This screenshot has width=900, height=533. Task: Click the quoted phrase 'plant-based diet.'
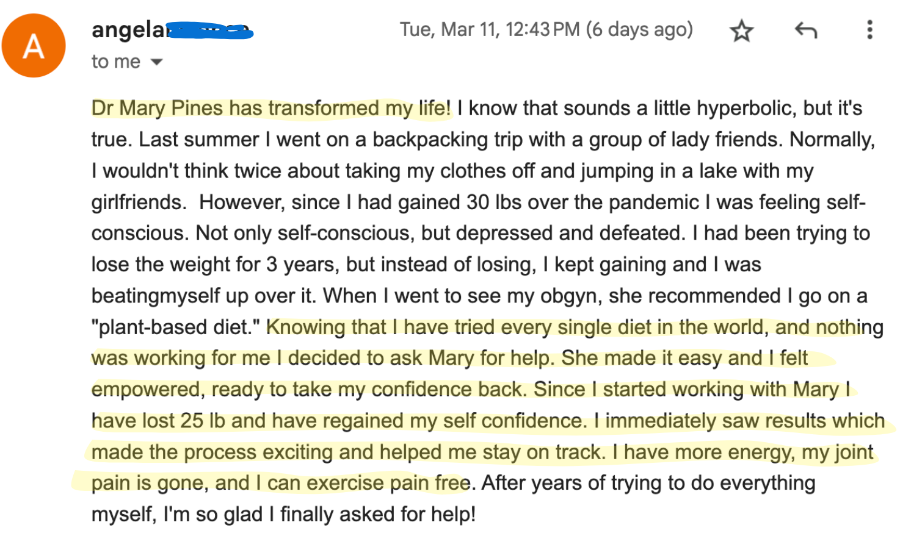click(x=176, y=327)
